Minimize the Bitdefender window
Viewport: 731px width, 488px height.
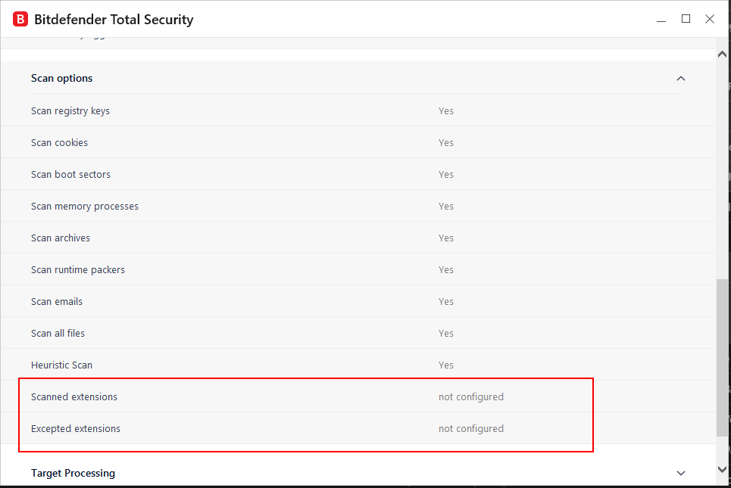tap(662, 19)
